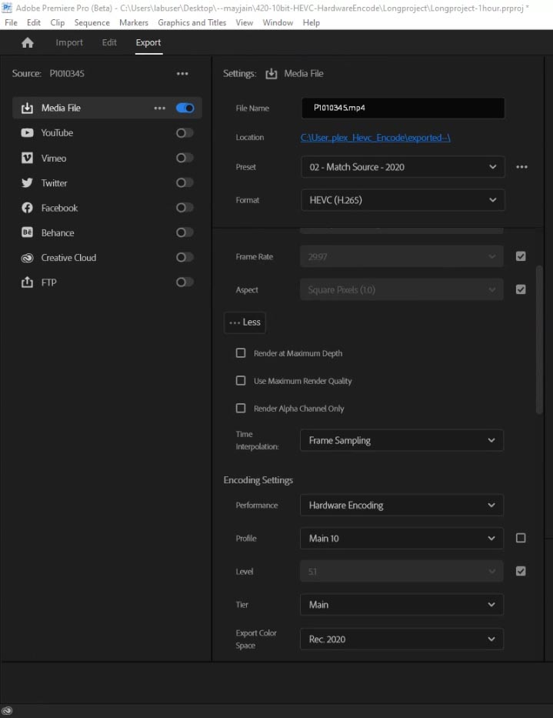The image size is (553, 718).
Task: Go to the Home screen icon
Action: tap(28, 42)
